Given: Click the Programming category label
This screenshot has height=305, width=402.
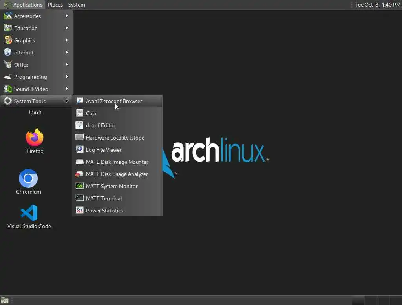Looking at the screenshot, I should click(x=31, y=77).
